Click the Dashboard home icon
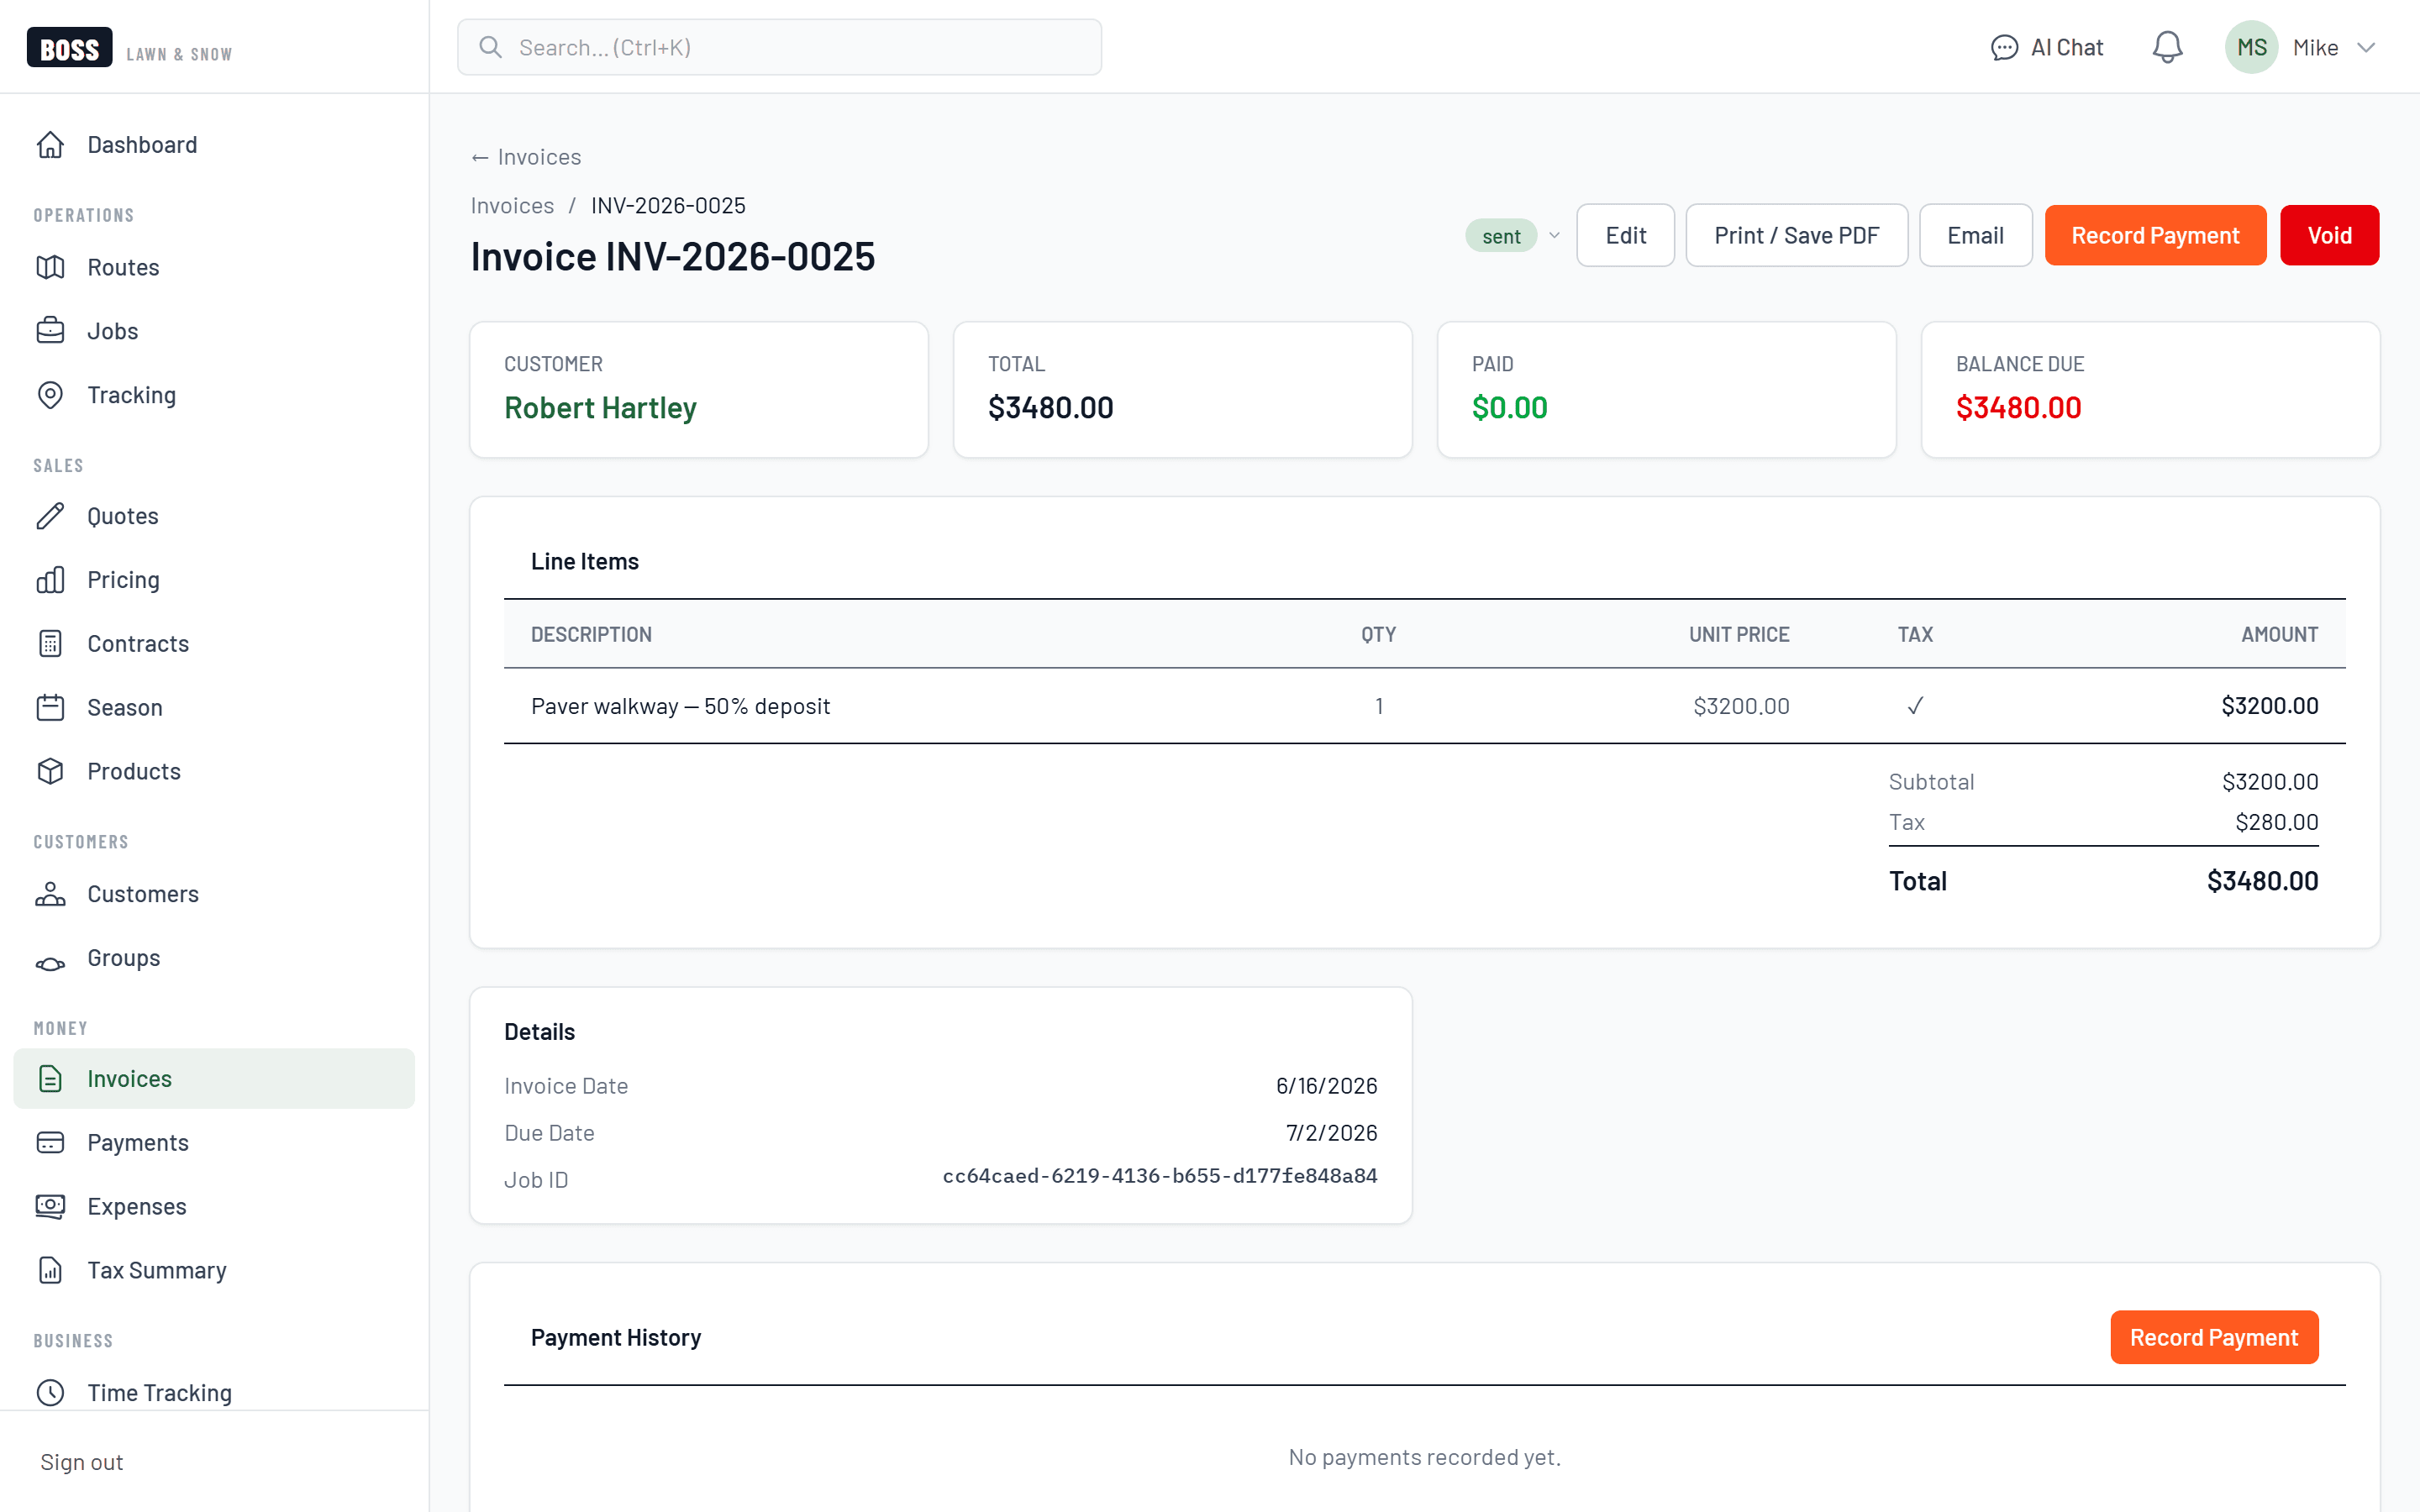 (x=50, y=145)
